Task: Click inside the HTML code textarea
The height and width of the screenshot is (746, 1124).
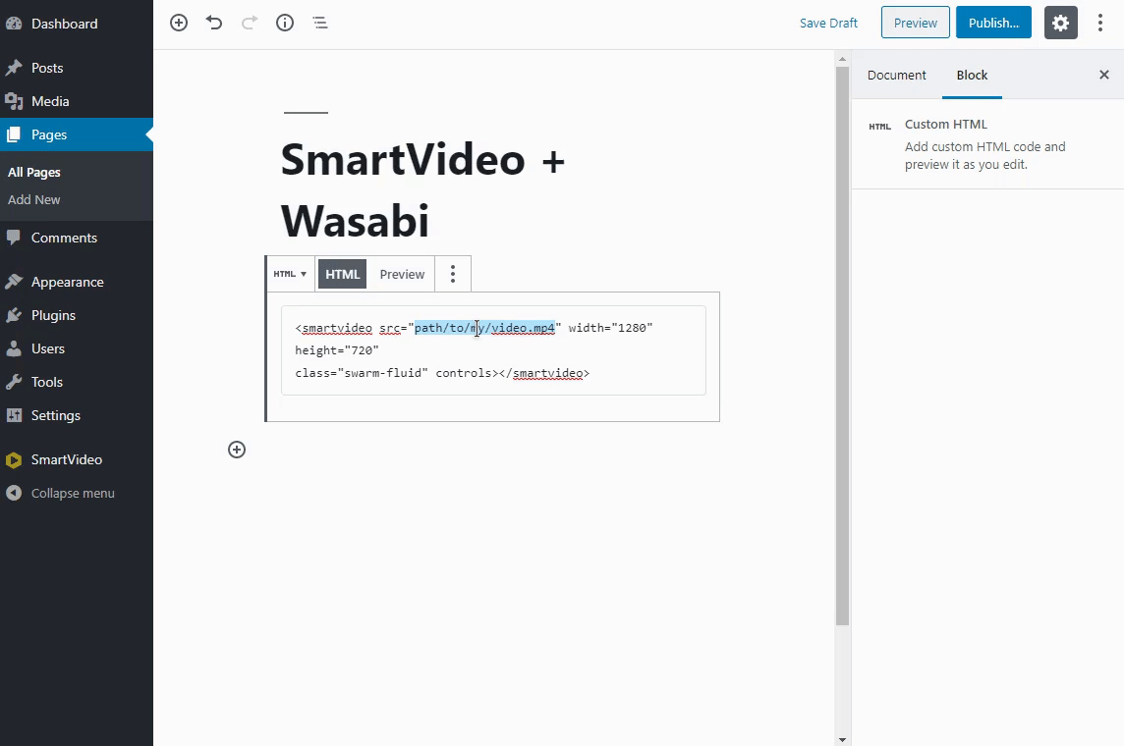Action: pos(493,350)
